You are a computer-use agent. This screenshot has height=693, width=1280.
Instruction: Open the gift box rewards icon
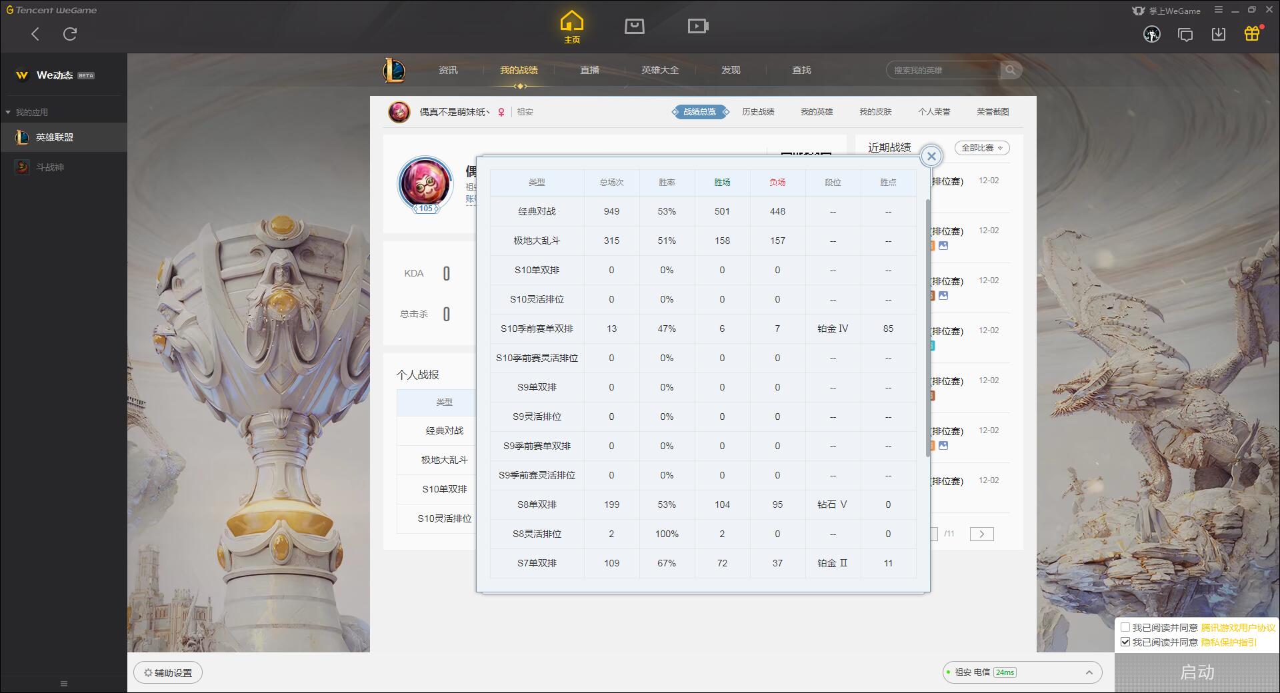tap(1252, 33)
